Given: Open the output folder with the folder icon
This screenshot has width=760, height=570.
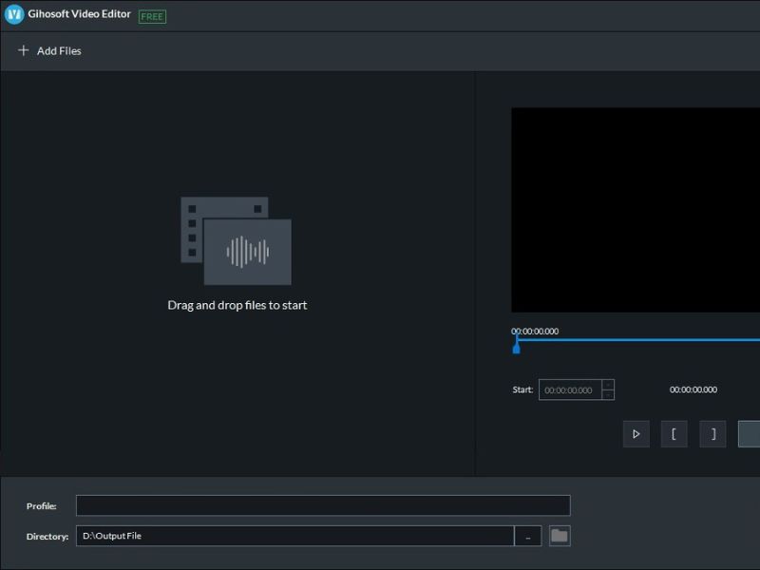Looking at the screenshot, I should tap(560, 536).
